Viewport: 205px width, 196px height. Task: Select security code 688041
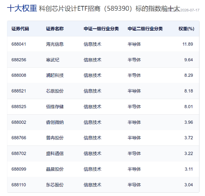19,44
